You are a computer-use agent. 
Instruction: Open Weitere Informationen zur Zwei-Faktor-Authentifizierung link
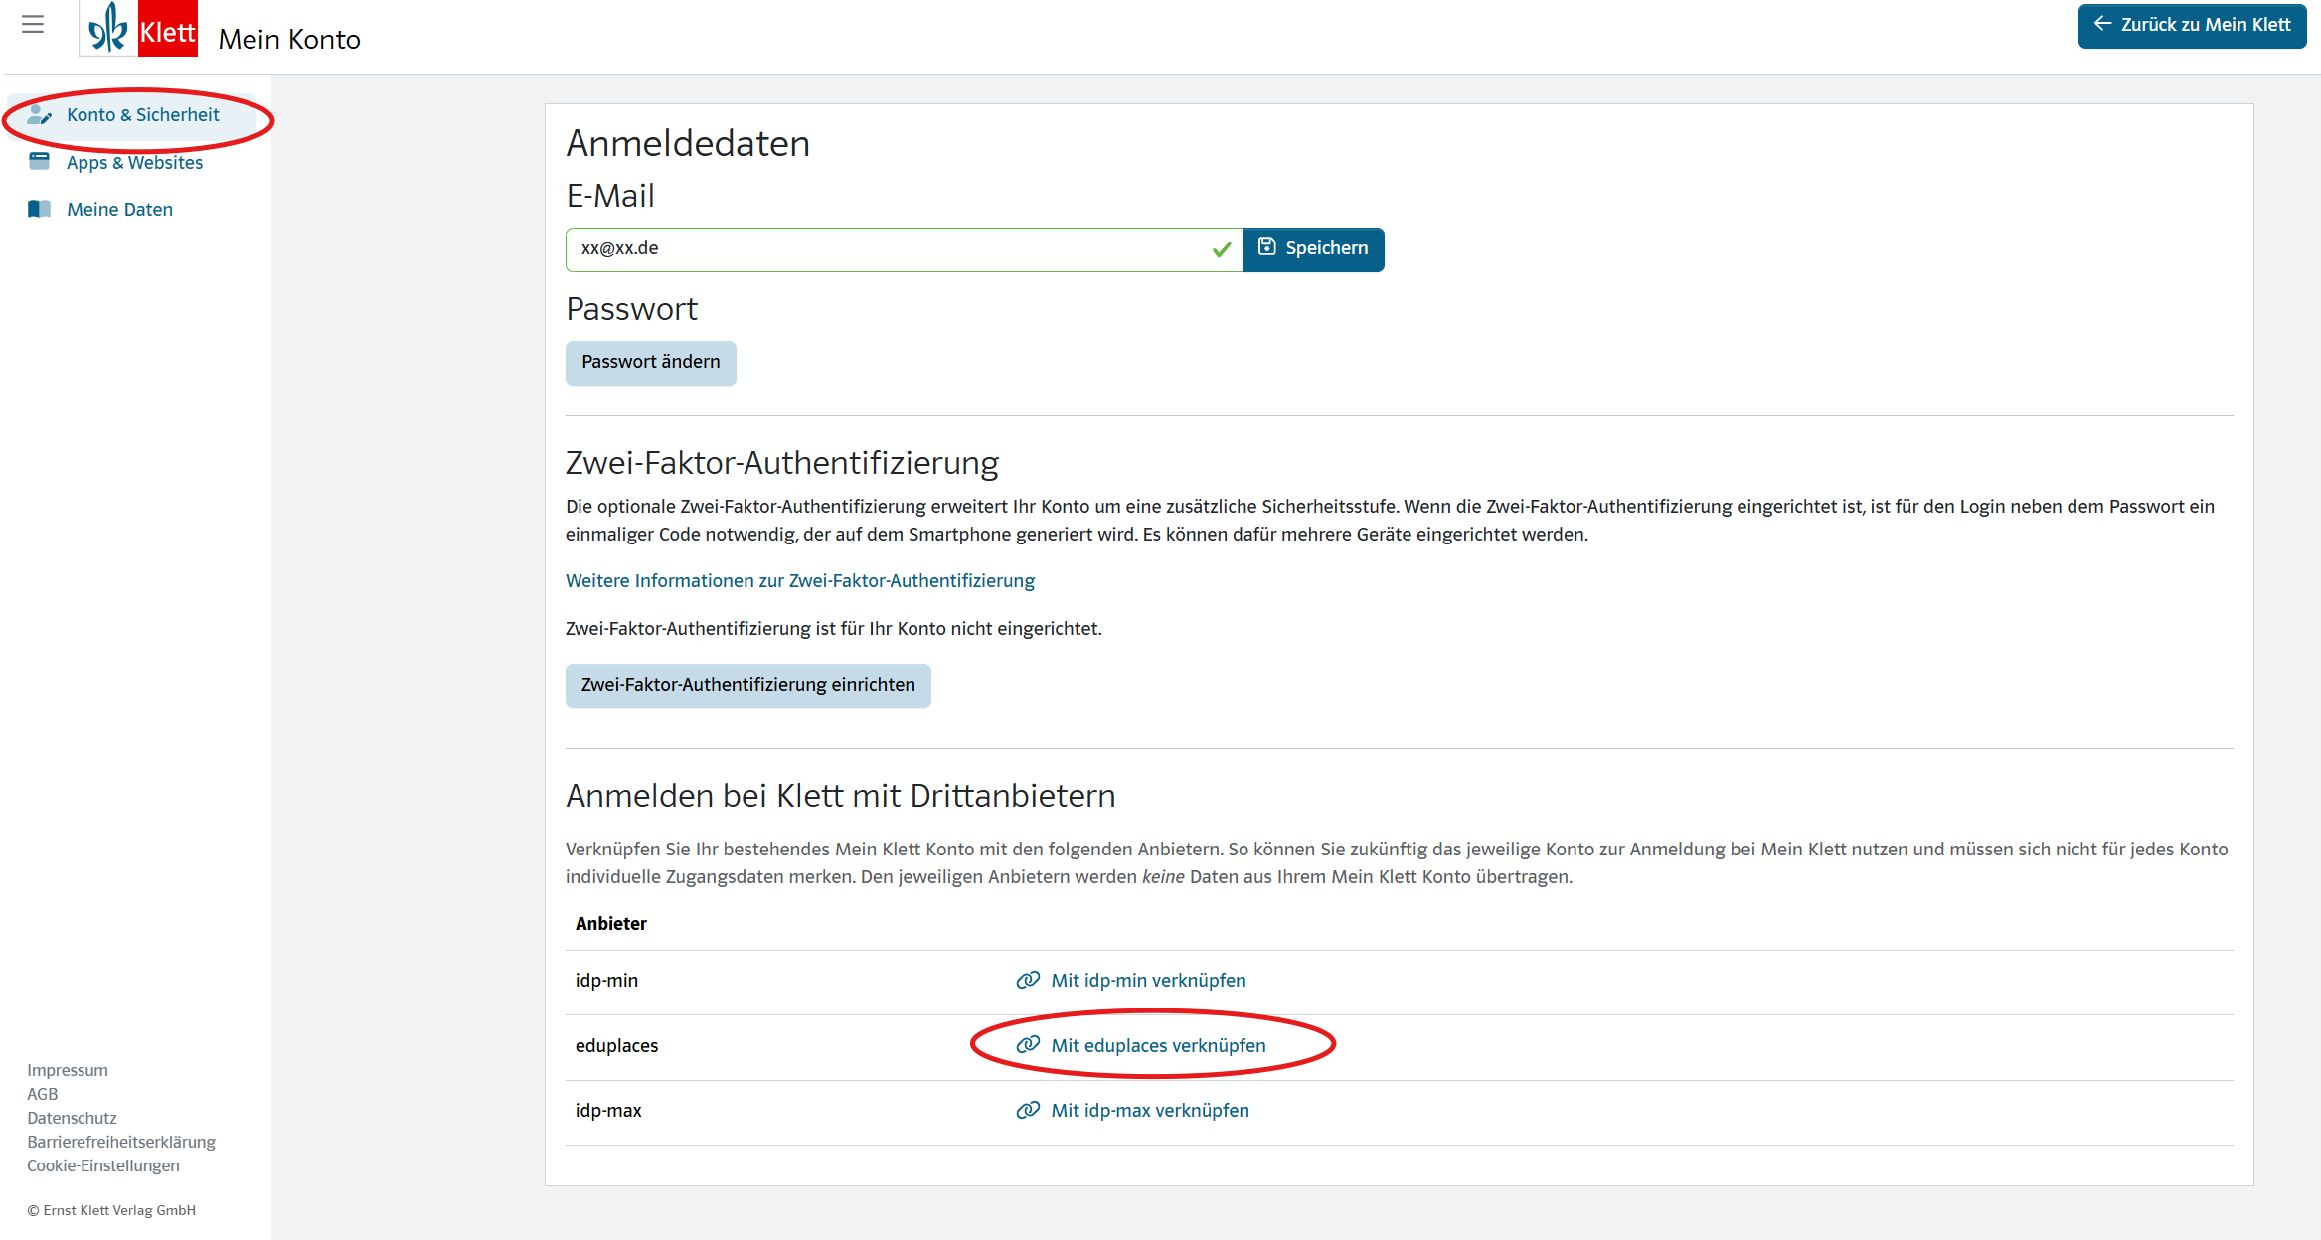799,581
